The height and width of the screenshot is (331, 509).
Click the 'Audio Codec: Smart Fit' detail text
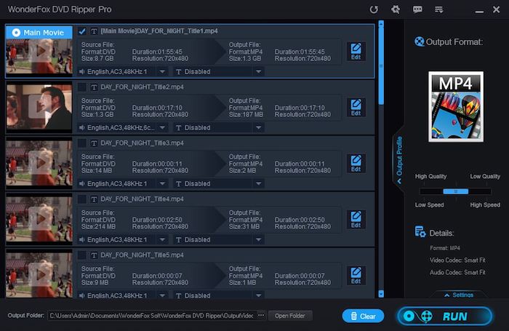457,272
